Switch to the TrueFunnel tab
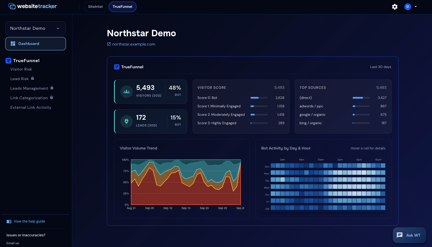The image size is (432, 247). 122,7
